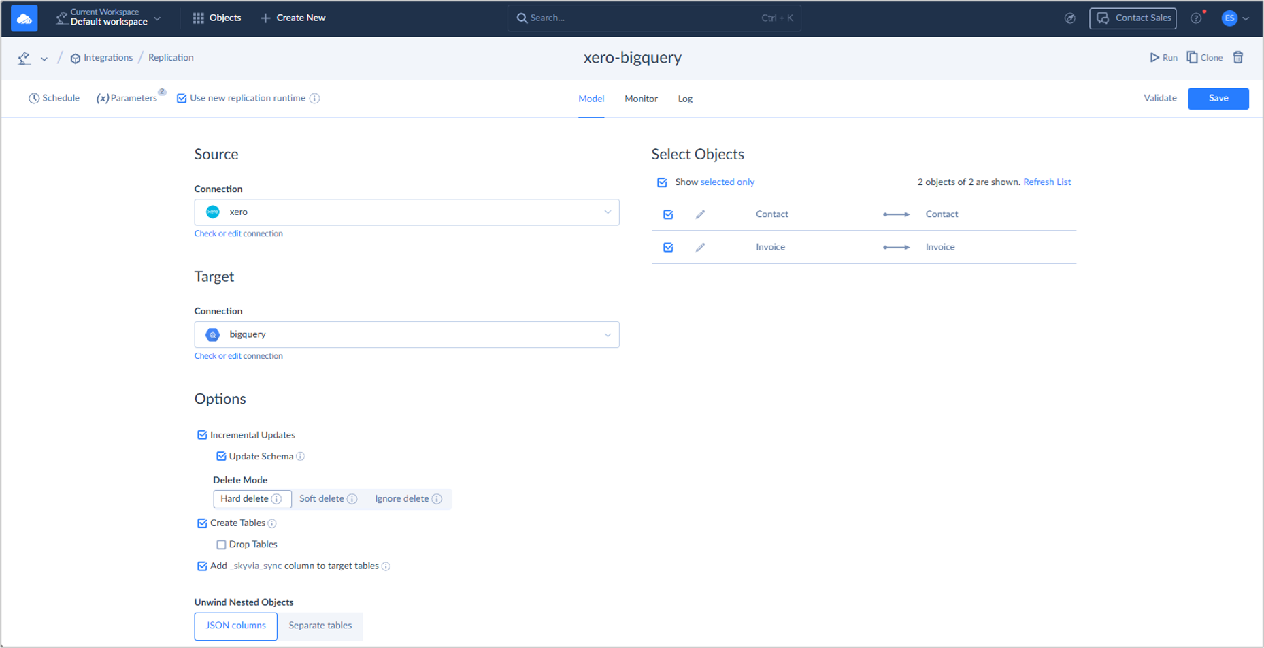This screenshot has height=648, width=1264.
Task: Expand the breadcrumb chevron next to replication icon
Action: pos(44,59)
